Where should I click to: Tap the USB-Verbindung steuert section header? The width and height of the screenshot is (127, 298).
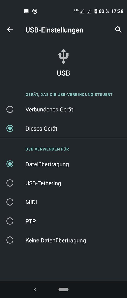click(x=69, y=94)
